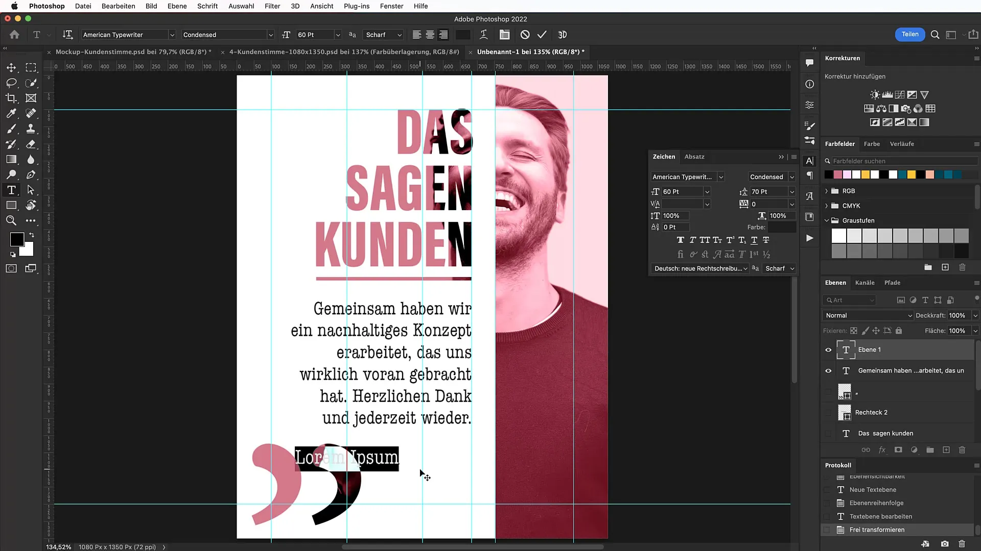The image size is (981, 551).
Task: Toggle visibility of Gemeinsam haben text layer
Action: point(829,371)
